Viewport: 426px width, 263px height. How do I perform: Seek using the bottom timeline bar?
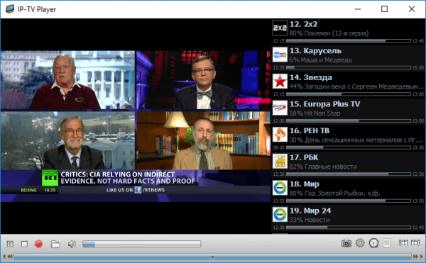[213, 257]
